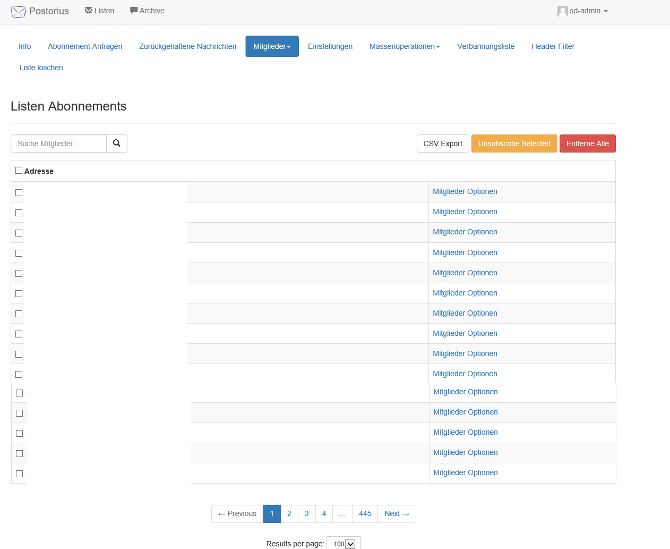Screen dimensions: 670x549
Task: Focus the Suche Mitglieder search field
Action: (x=58, y=143)
